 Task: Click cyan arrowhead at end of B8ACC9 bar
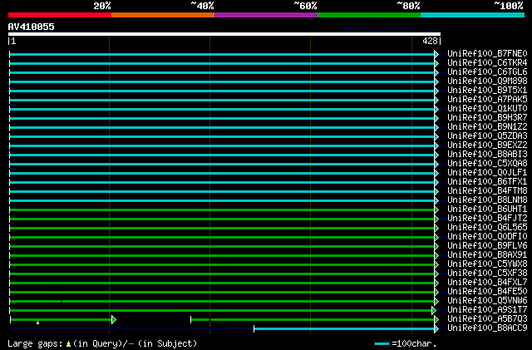436,328
